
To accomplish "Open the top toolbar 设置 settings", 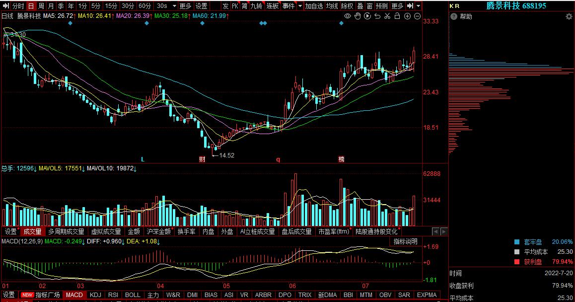I will click(201, 6).
